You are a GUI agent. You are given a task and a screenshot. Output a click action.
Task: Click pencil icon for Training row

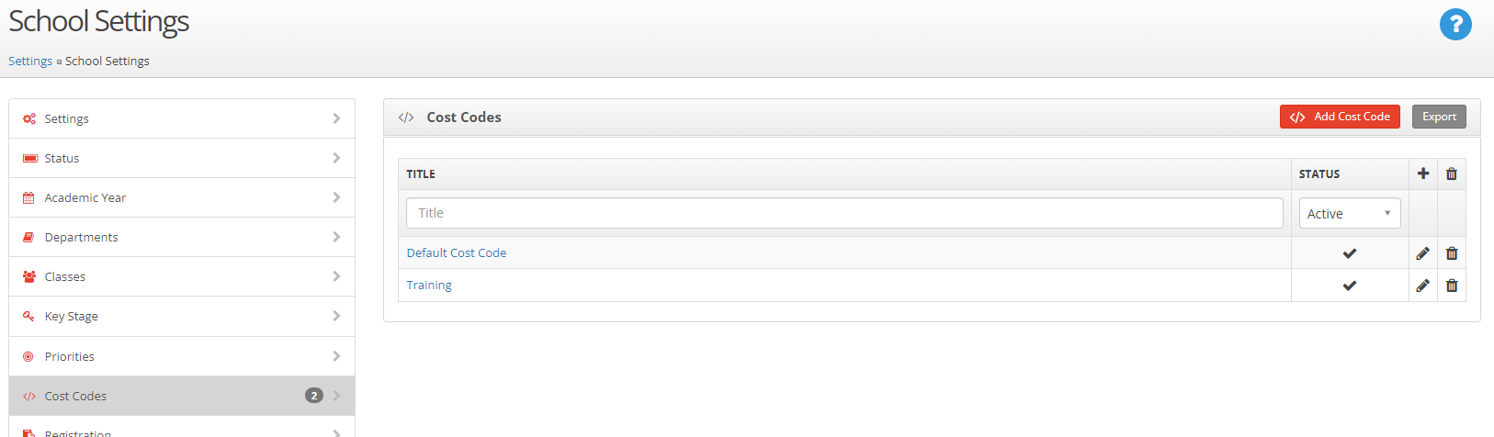coord(1423,286)
